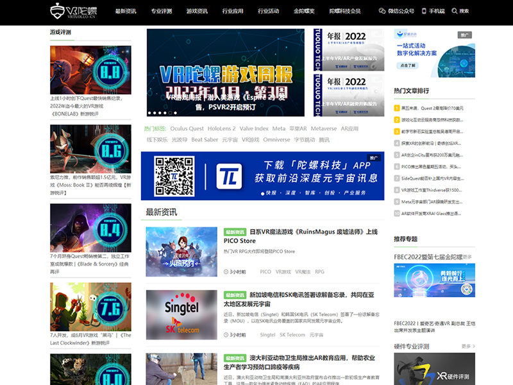Image resolution: width=513 pixels, height=385 pixels.
Task: Select the HoloLens 2 hot tag
Action: pyautogui.click(x=221, y=129)
